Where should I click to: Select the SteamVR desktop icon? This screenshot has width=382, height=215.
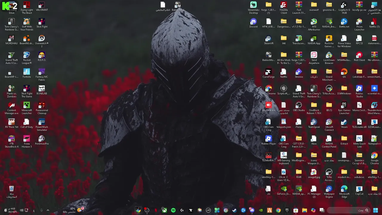click(x=269, y=40)
